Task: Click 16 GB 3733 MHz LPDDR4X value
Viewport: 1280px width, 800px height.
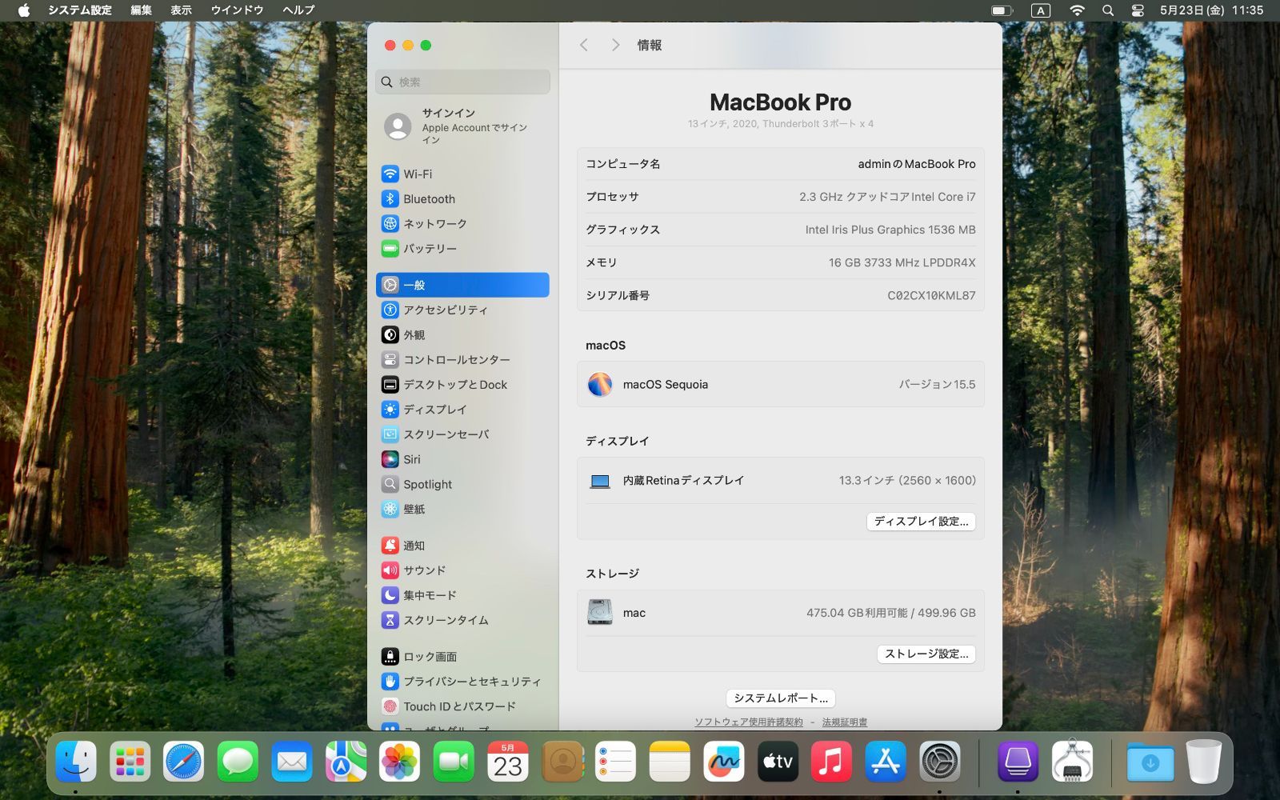Action: tap(902, 262)
